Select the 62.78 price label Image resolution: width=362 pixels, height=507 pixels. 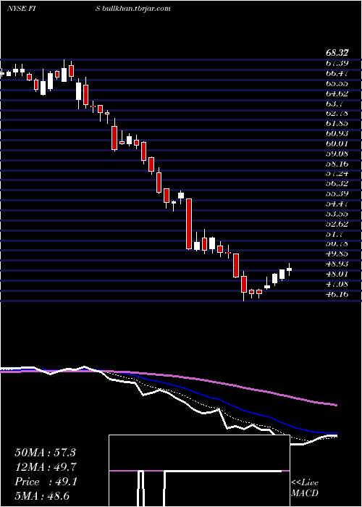337,114
